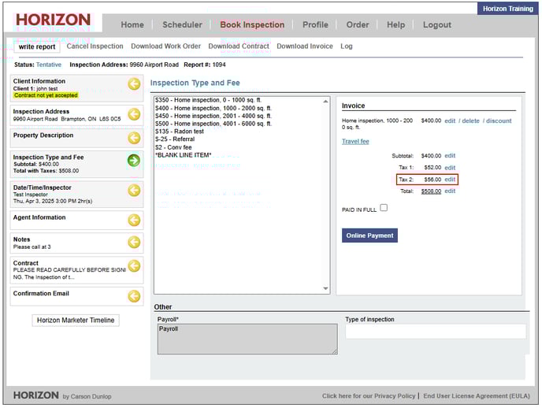Click the yellow arrow beside Agent Information
Screen dimensions: 542x408
click(134, 220)
